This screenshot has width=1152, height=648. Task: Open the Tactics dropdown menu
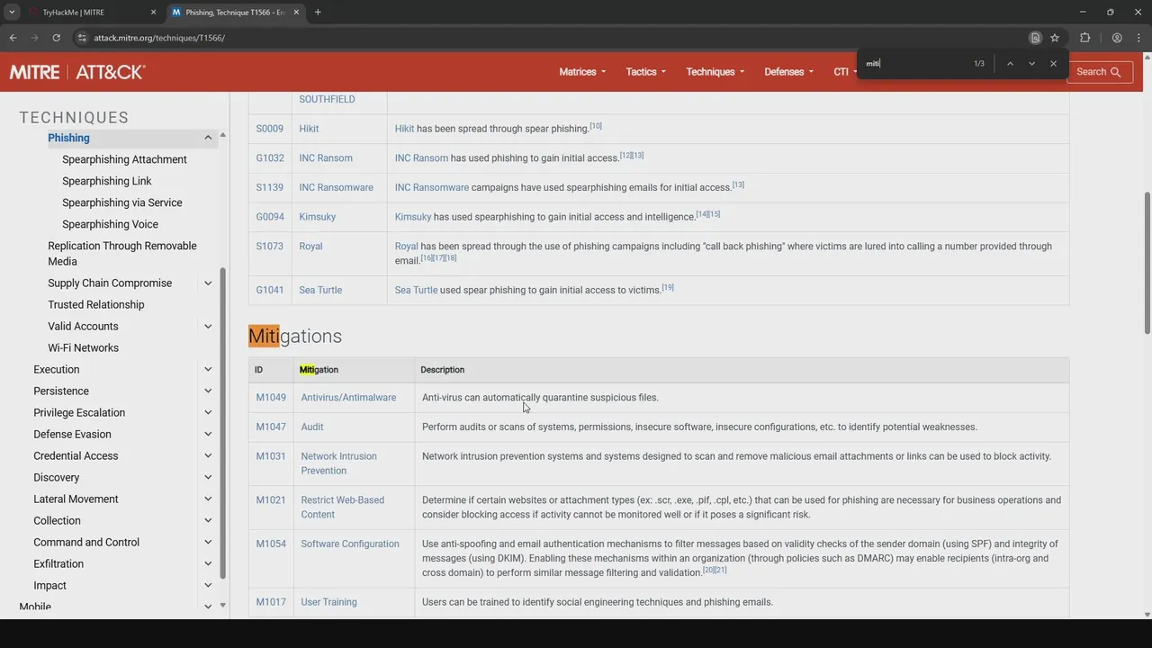pos(646,72)
